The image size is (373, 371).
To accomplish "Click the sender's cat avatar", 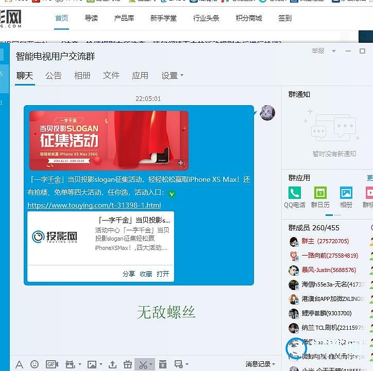I will tap(267, 112).
